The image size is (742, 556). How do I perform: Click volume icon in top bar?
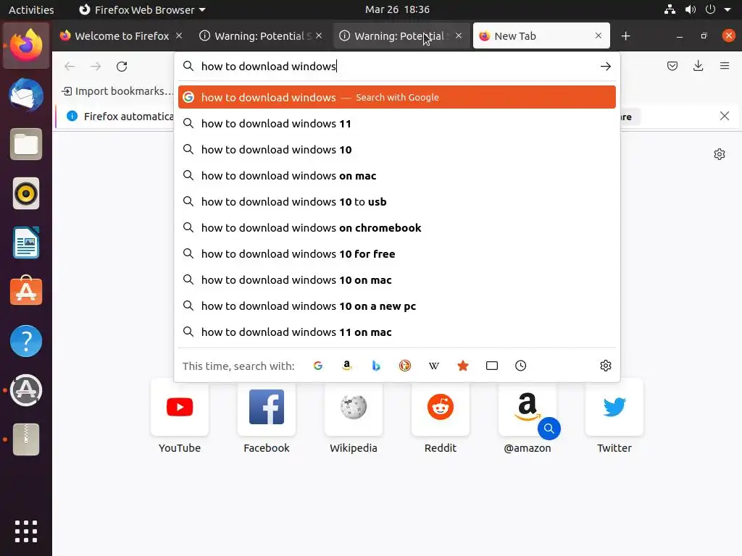690,9
